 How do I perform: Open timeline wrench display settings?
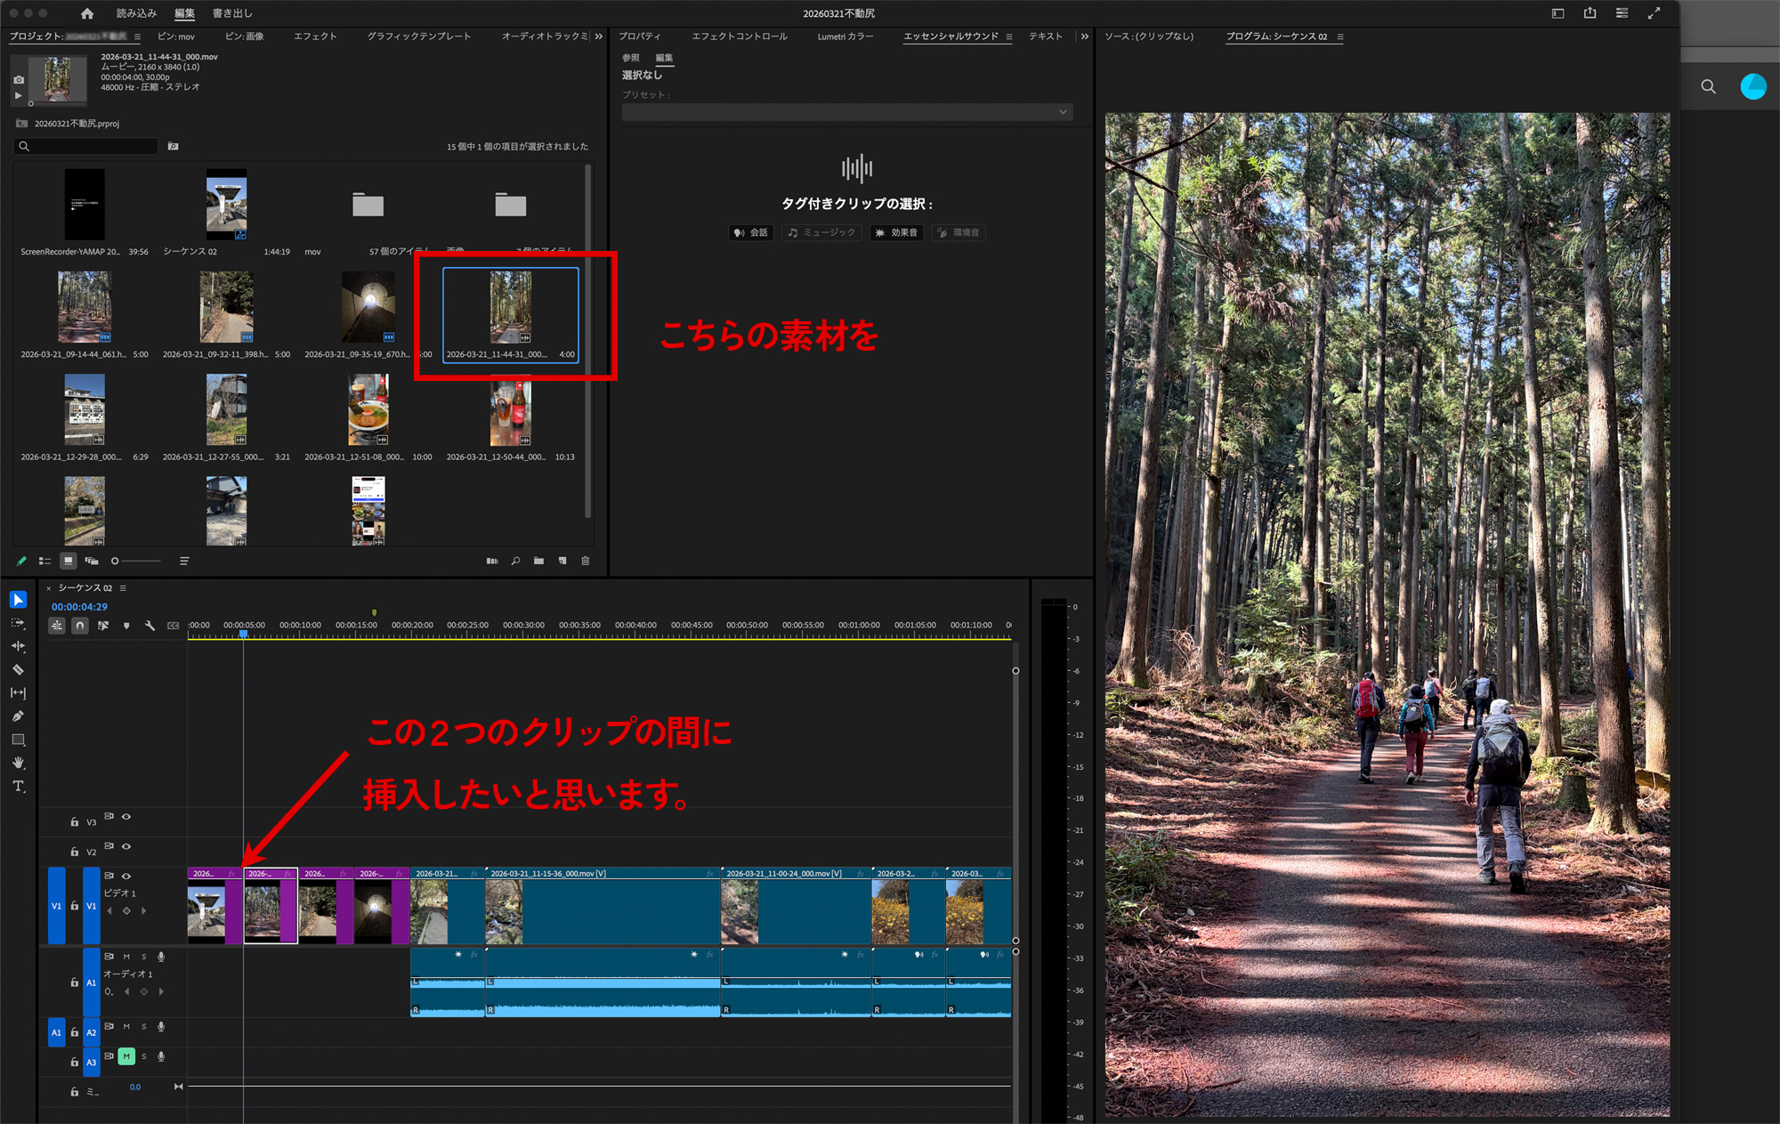(150, 626)
